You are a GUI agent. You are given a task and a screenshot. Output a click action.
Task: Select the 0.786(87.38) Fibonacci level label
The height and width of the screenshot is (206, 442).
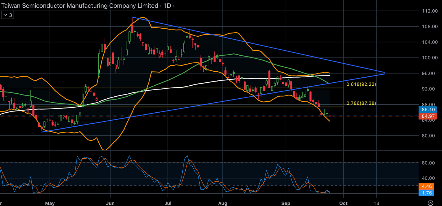(x=361, y=103)
